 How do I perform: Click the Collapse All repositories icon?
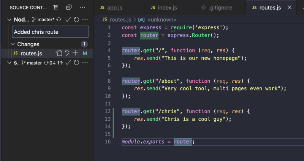69,7
